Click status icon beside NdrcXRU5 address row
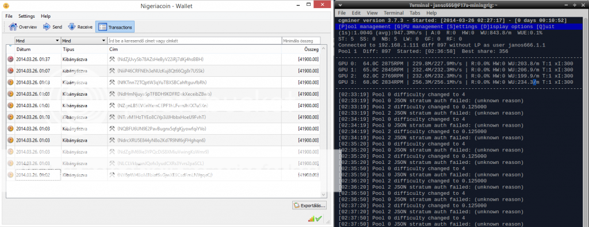Viewport: 589px width, 227px height. click(10, 140)
